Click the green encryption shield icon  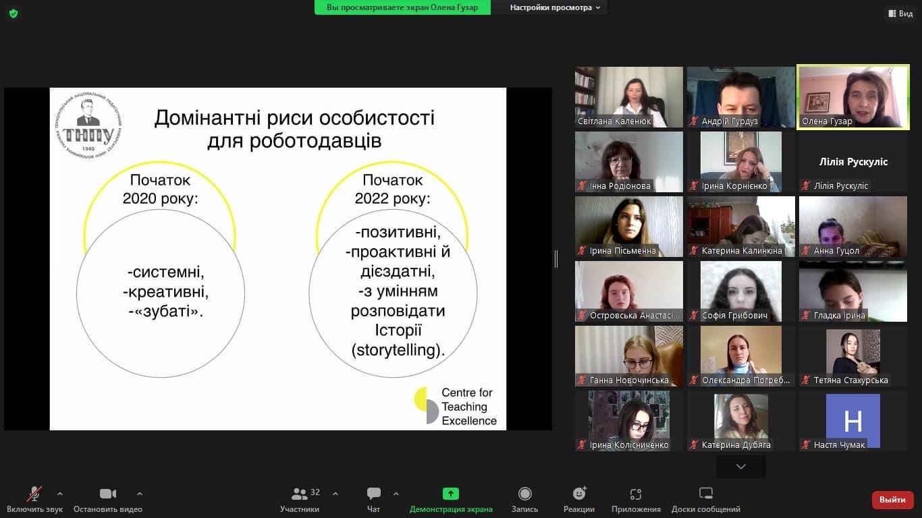13,13
